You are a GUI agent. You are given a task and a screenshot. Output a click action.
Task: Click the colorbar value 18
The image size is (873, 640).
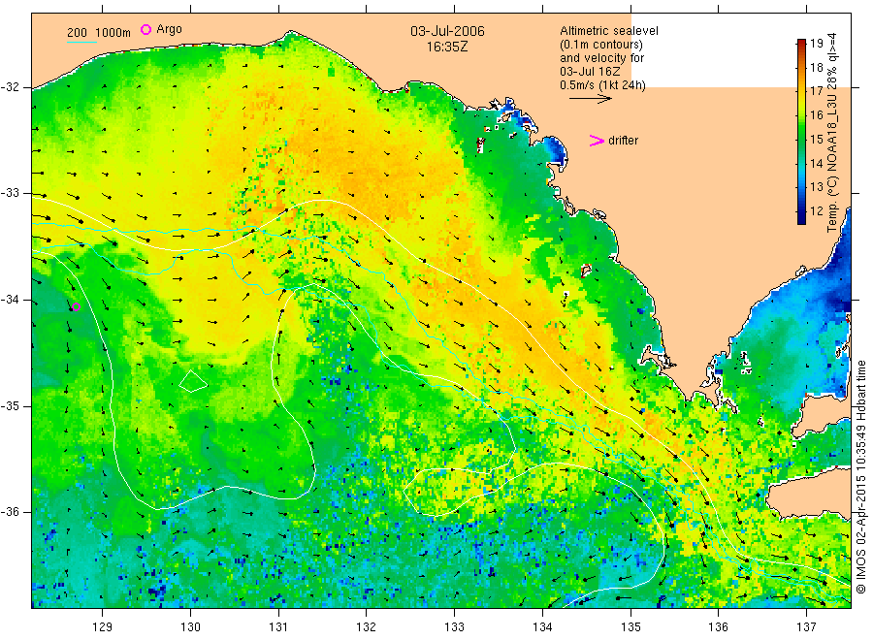point(816,67)
